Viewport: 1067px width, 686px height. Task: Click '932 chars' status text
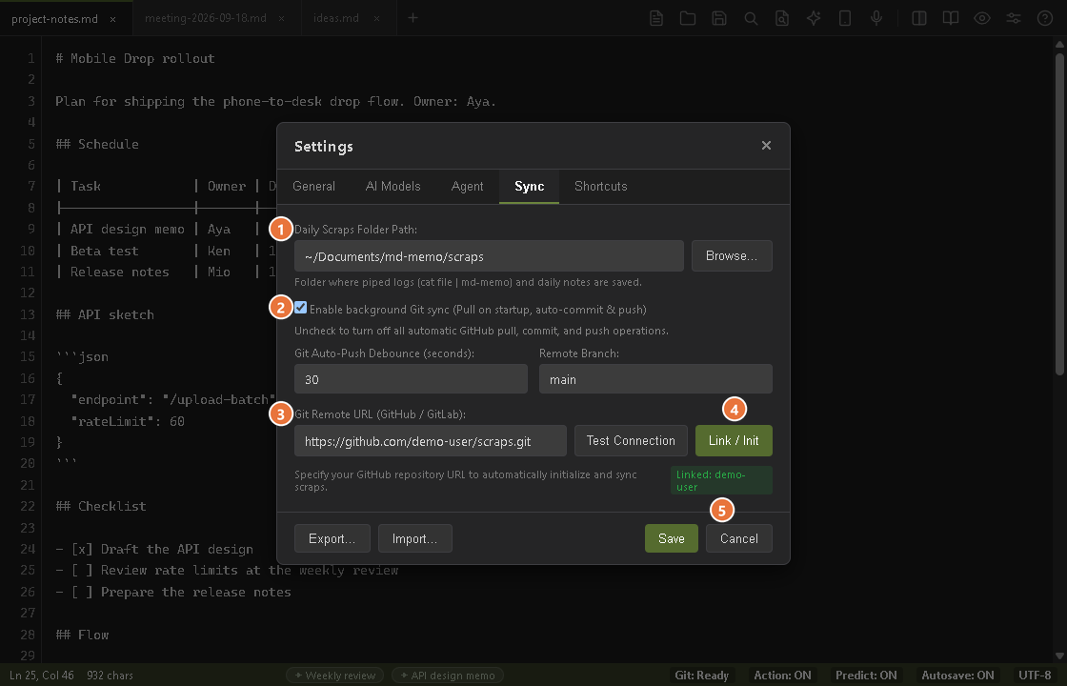tap(111, 676)
